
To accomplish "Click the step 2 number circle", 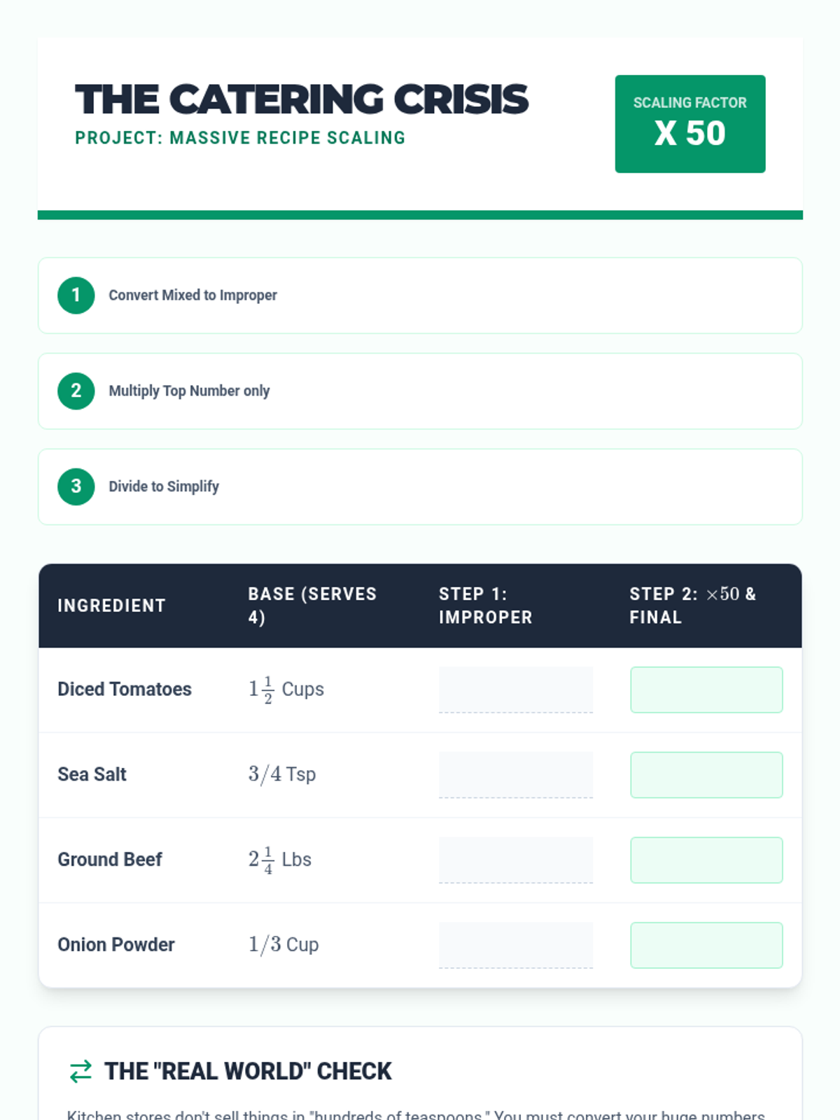I will click(76, 391).
